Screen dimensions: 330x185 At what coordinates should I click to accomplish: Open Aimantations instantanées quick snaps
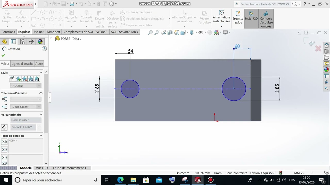[221, 17]
